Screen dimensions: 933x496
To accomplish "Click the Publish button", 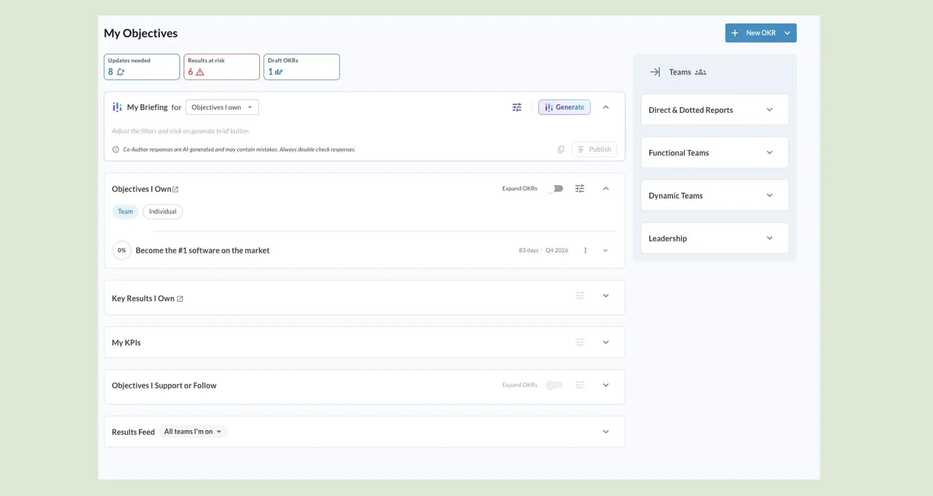I will [594, 150].
